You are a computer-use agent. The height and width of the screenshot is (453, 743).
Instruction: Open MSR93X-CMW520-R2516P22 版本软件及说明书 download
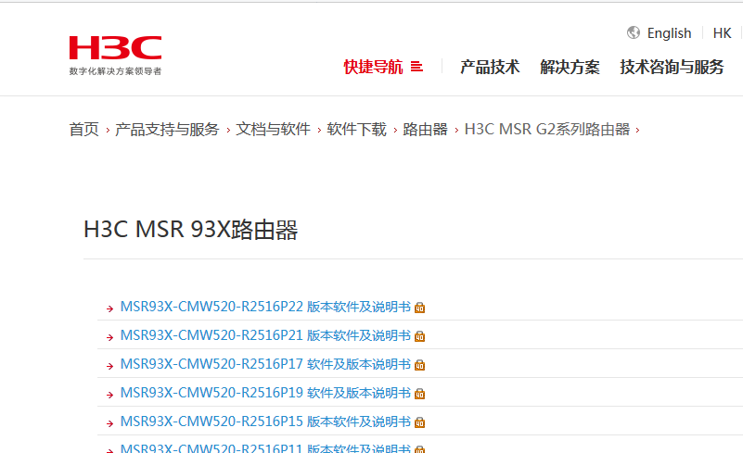265,307
